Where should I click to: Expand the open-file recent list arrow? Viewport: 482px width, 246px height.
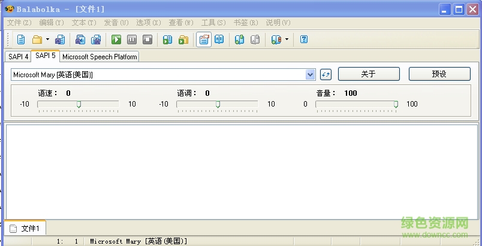tap(47, 40)
